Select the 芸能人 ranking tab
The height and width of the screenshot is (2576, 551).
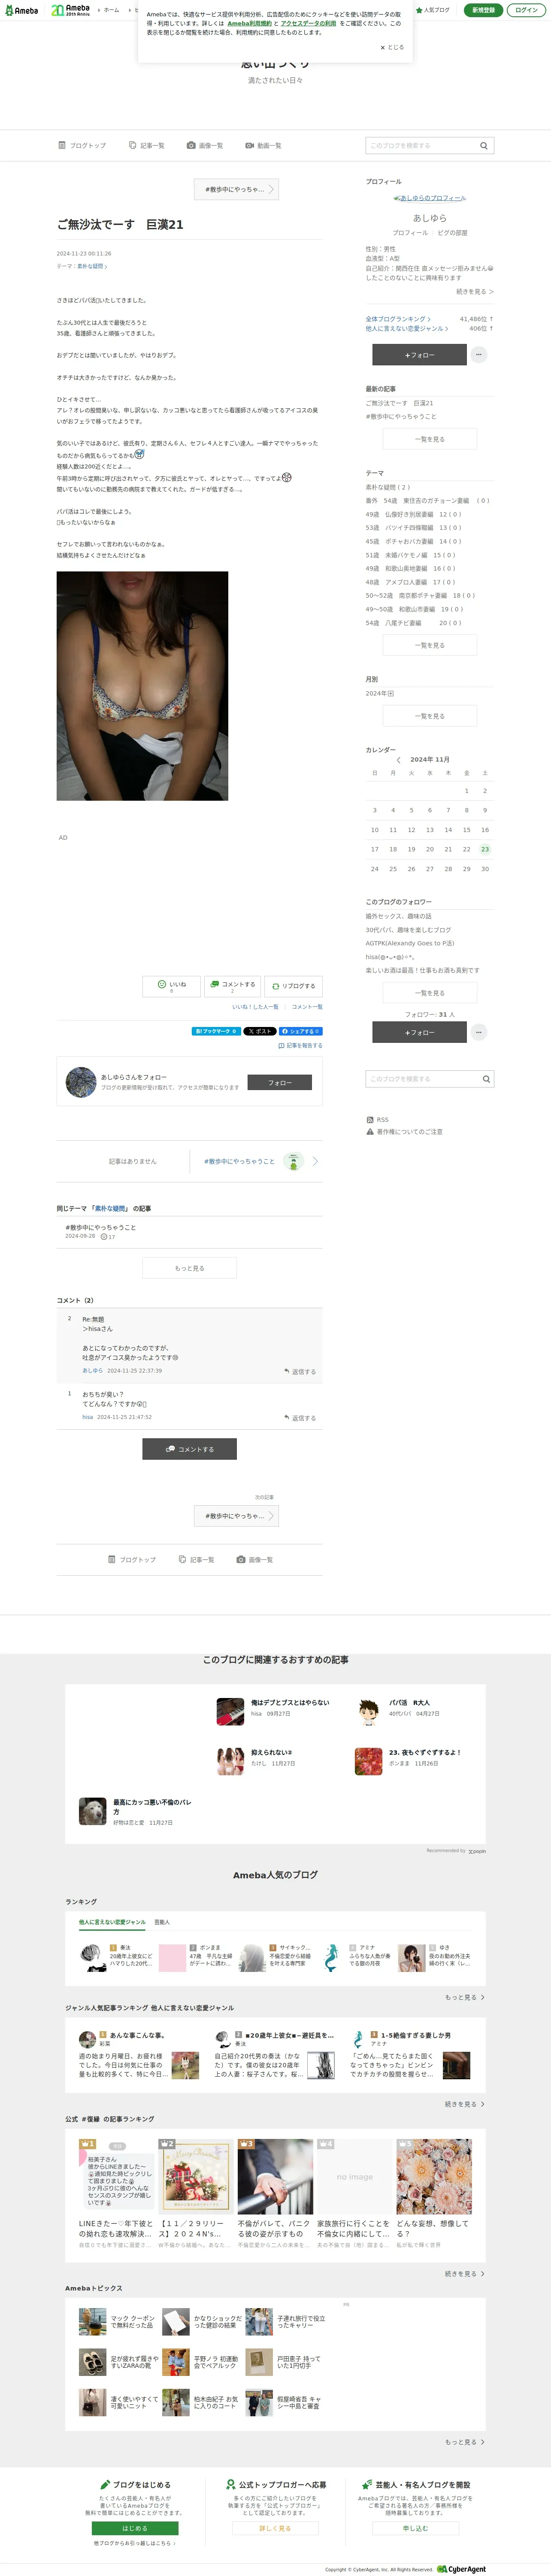162,1922
